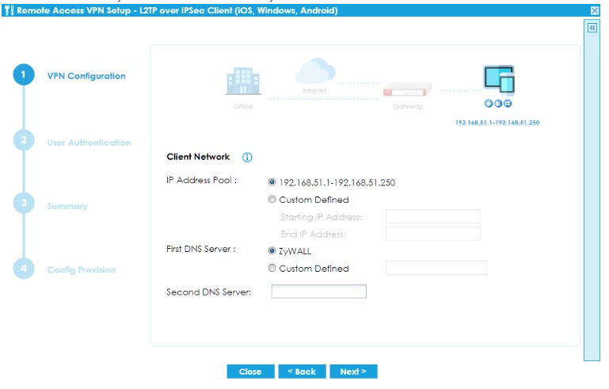This screenshot has height=389, width=609.
Task: Close the VPN Setup wizard window
Action: pyautogui.click(x=595, y=10)
